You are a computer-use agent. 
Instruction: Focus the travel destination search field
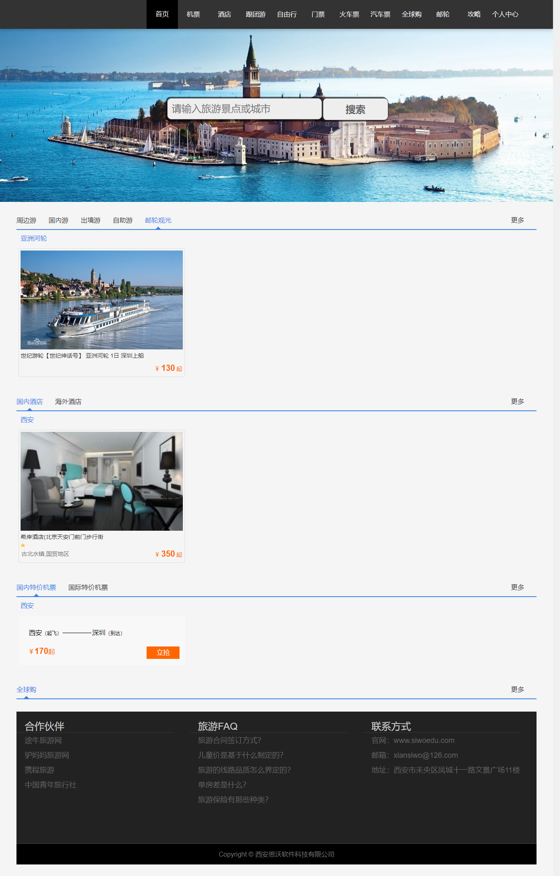coord(244,109)
